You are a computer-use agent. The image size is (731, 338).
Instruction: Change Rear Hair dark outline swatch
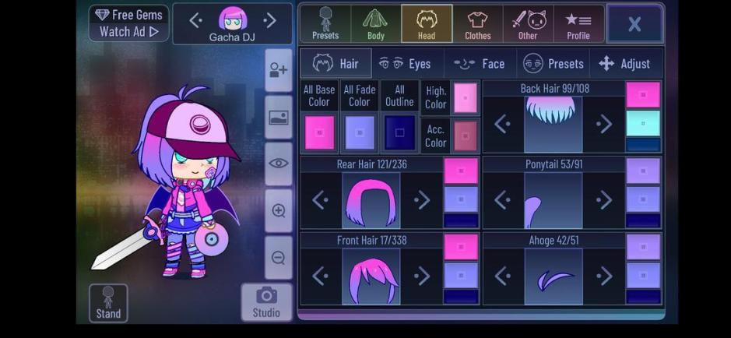[461, 221]
